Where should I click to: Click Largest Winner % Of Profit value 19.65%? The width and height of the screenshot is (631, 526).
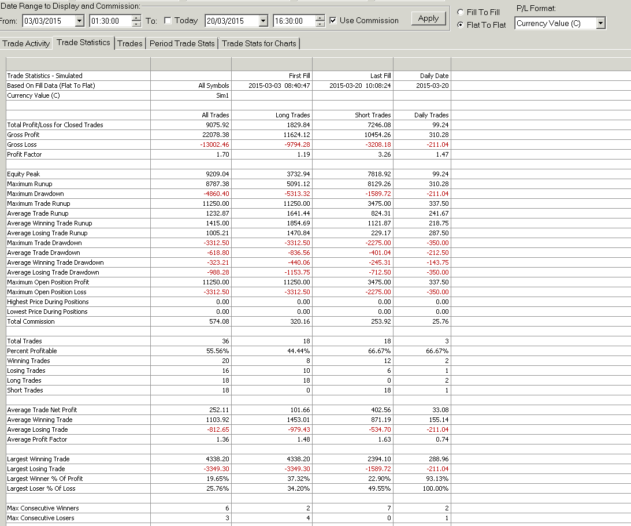pyautogui.click(x=218, y=479)
